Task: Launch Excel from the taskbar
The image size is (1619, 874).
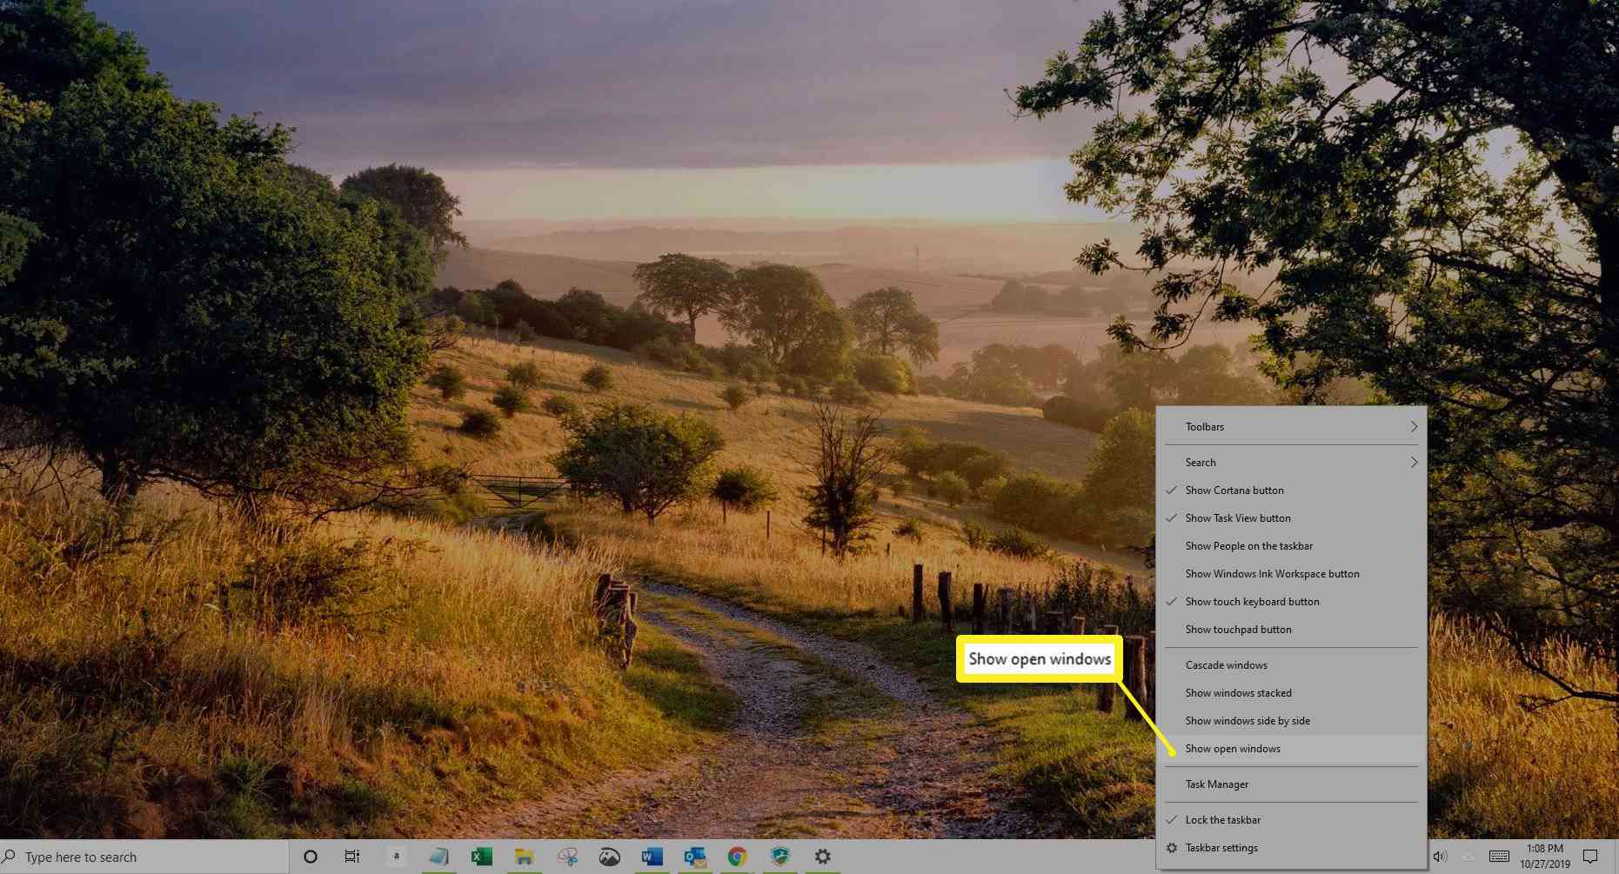Action: point(481,857)
